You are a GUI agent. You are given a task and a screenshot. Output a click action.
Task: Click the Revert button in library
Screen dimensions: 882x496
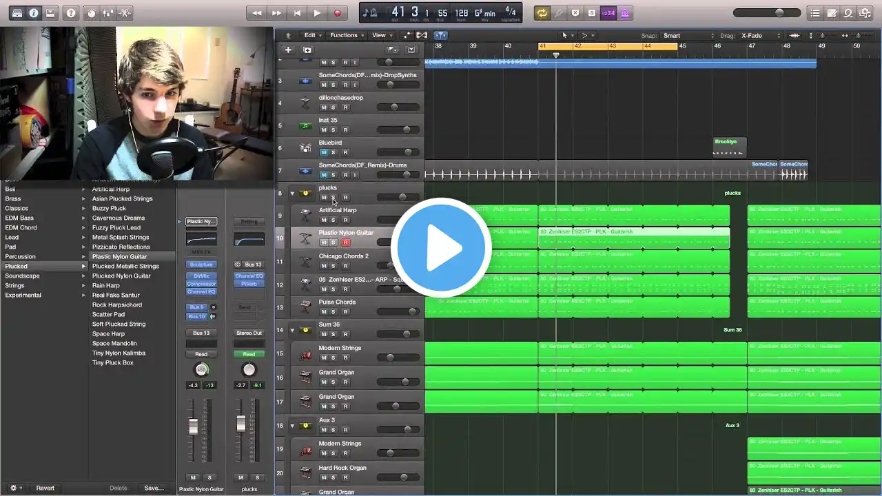click(x=45, y=488)
